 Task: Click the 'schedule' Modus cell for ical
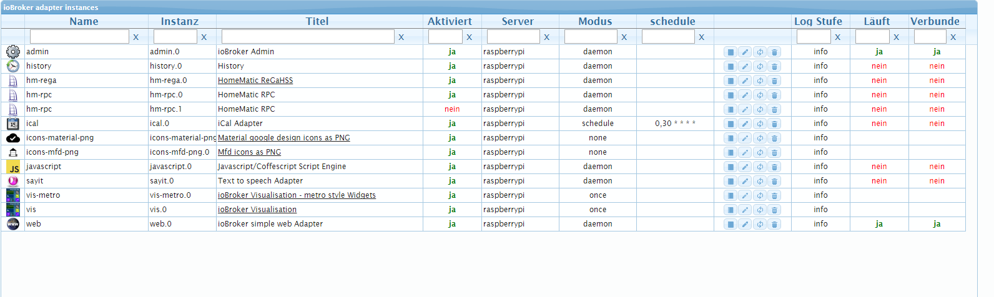598,124
